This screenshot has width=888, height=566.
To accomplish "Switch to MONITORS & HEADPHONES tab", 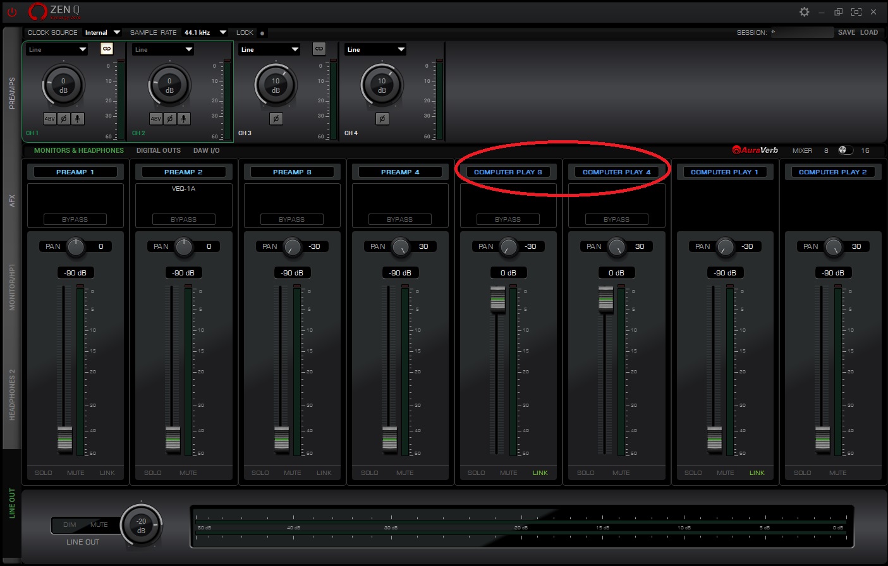I will pyautogui.click(x=79, y=150).
